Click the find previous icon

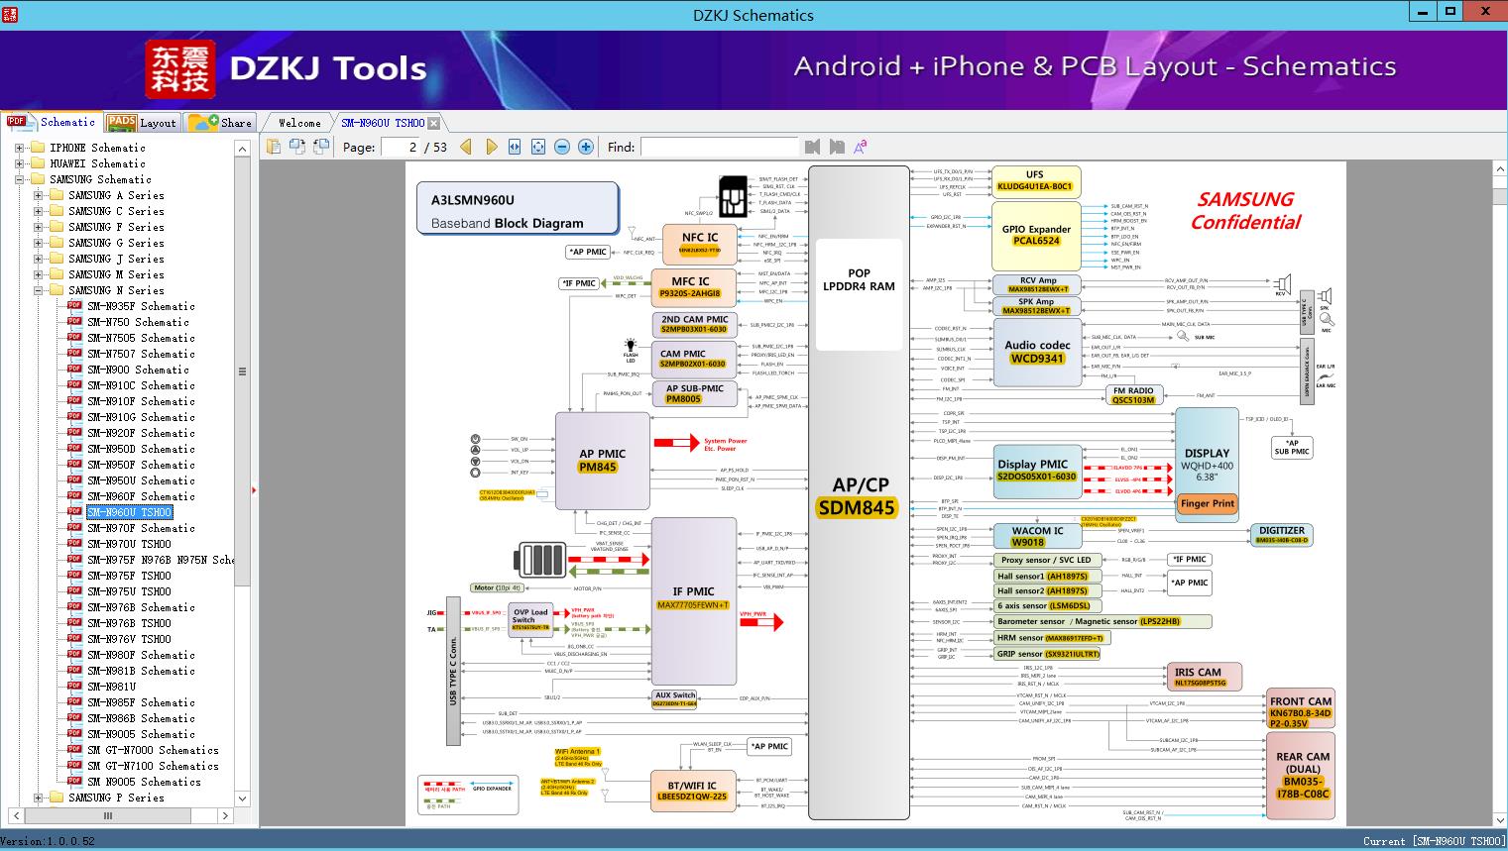pos(813,147)
